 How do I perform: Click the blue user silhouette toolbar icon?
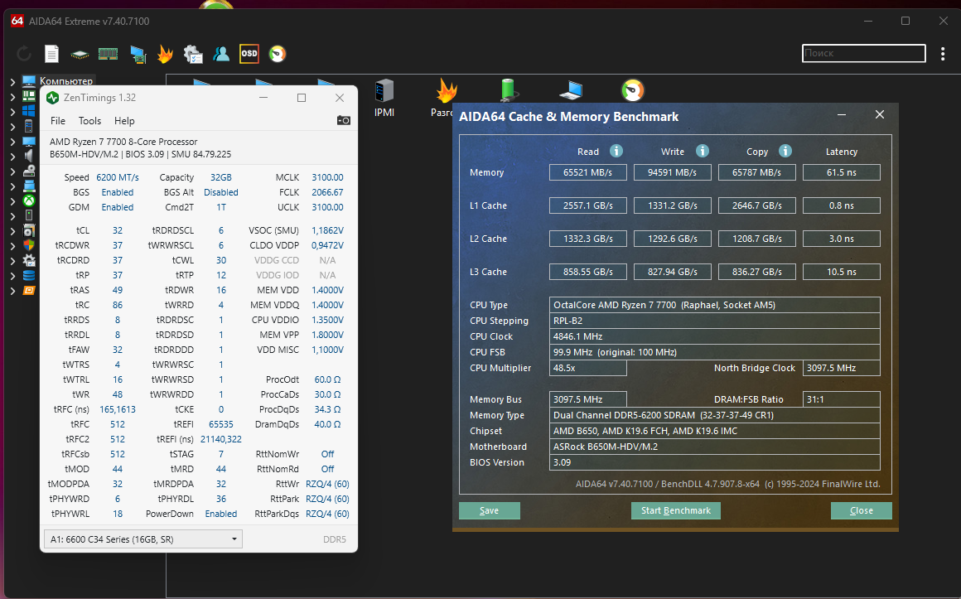coord(221,54)
